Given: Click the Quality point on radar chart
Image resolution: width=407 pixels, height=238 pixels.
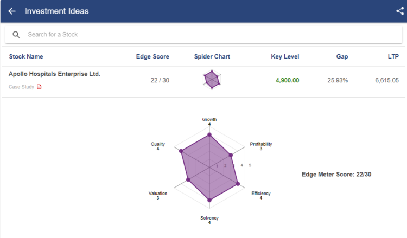Looking at the screenshot, I should point(181,151).
